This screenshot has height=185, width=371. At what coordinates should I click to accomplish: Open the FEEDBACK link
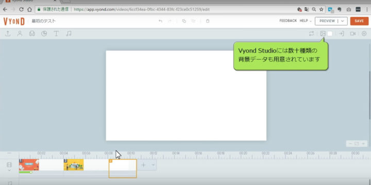pos(288,21)
